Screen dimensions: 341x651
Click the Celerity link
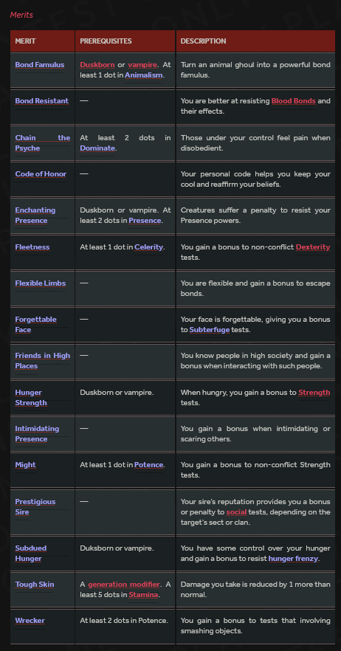[x=148, y=247]
